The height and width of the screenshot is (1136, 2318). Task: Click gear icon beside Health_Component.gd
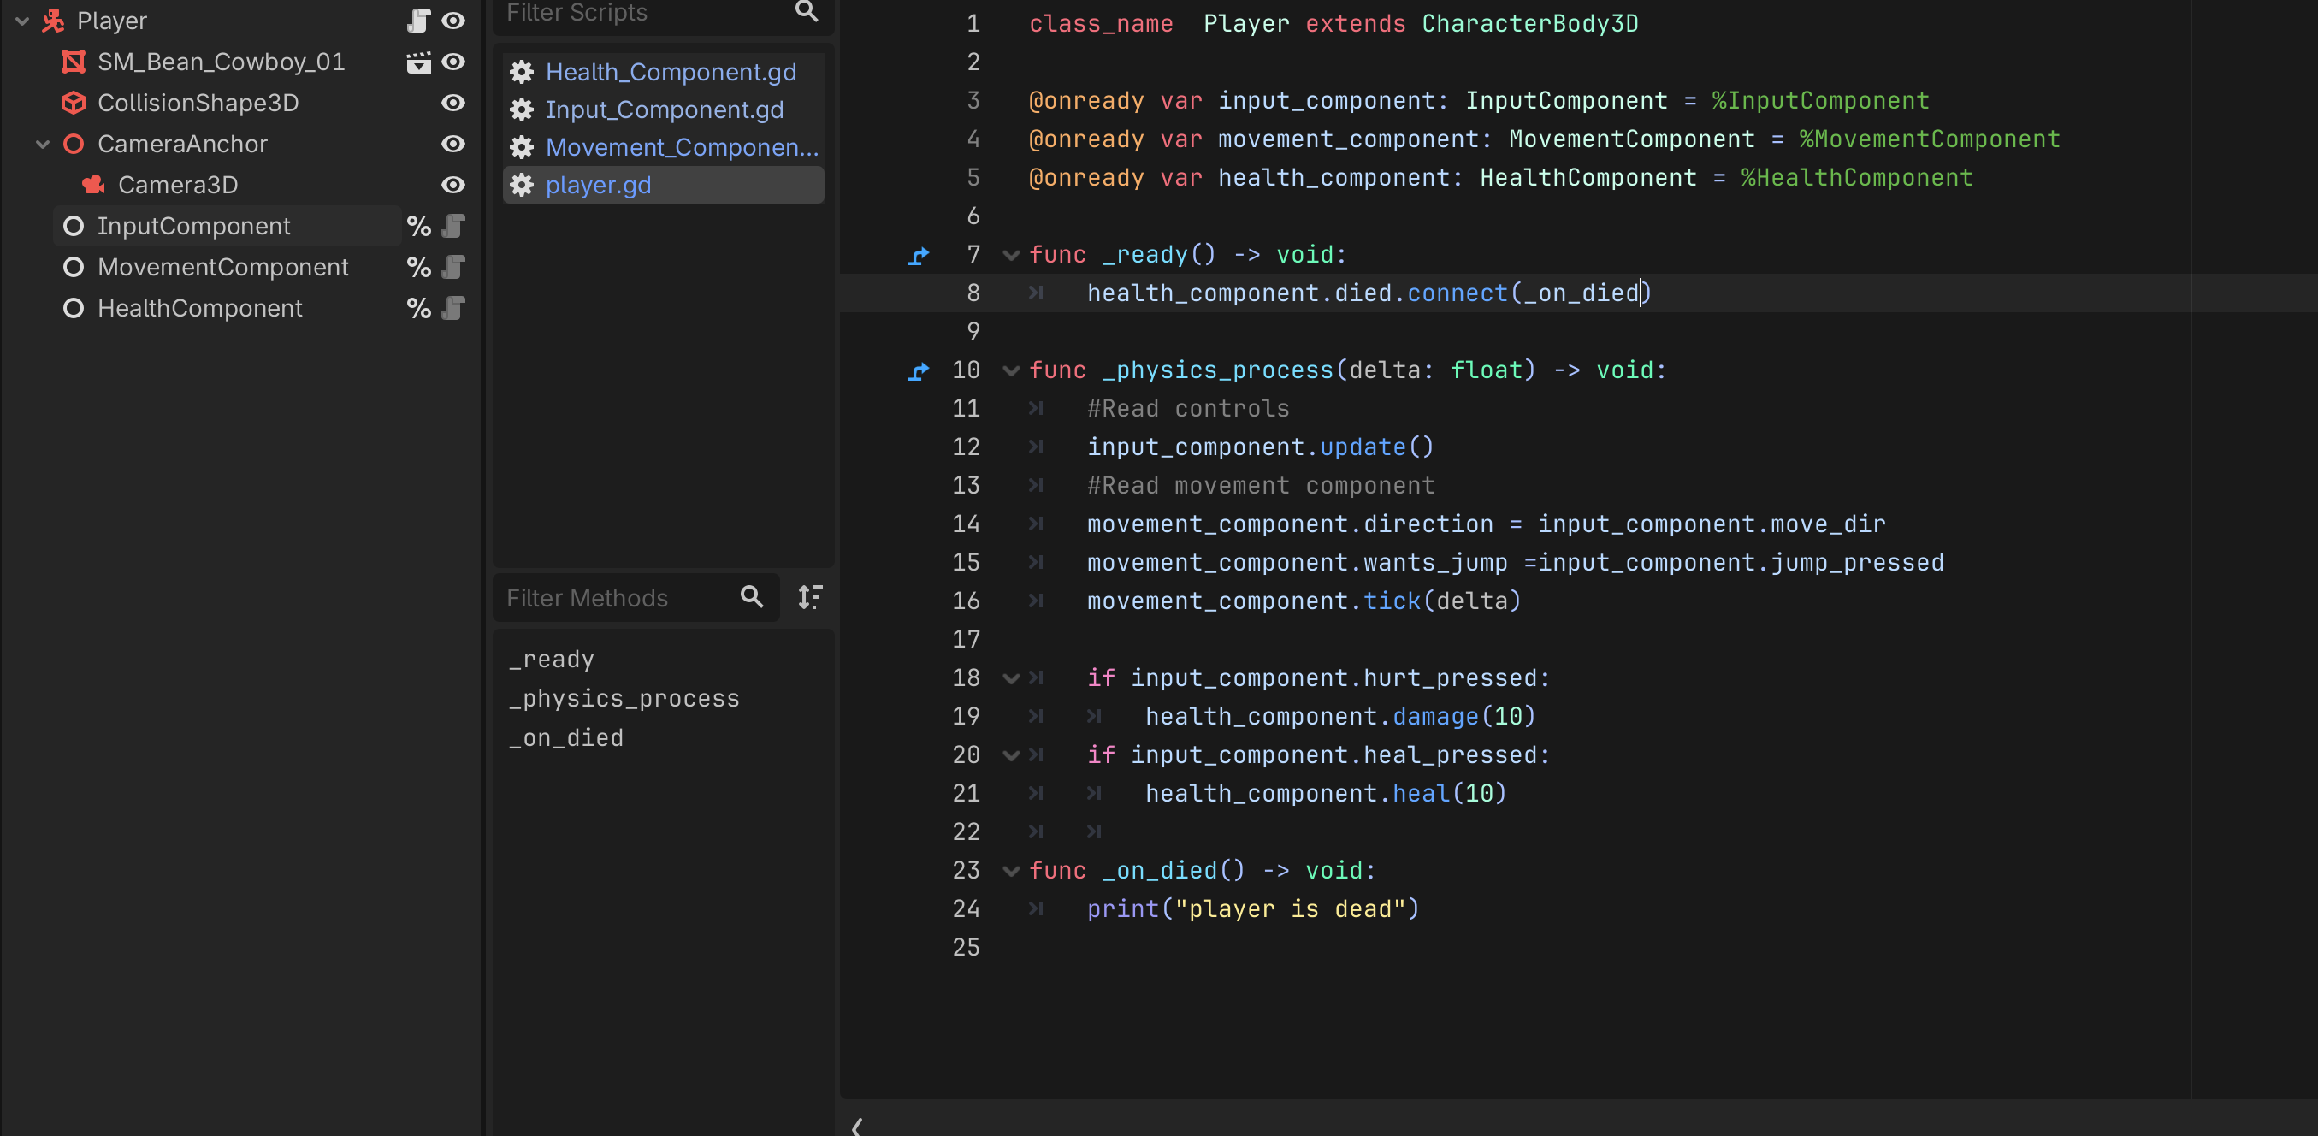point(522,72)
